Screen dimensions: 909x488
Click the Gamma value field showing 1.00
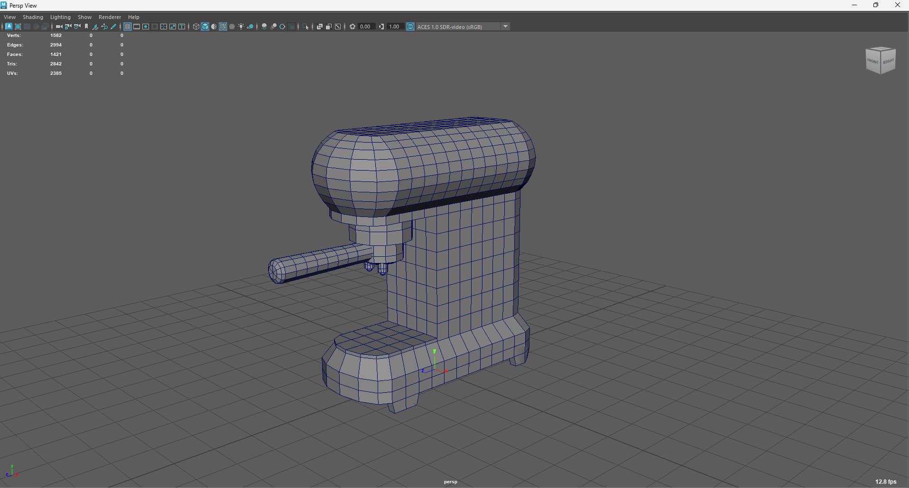tap(395, 27)
